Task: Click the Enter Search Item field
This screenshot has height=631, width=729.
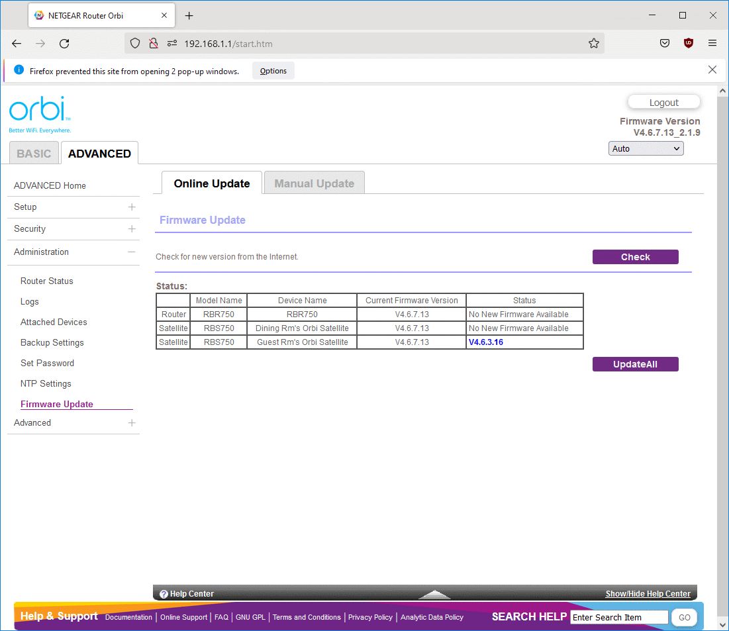Action: [619, 618]
